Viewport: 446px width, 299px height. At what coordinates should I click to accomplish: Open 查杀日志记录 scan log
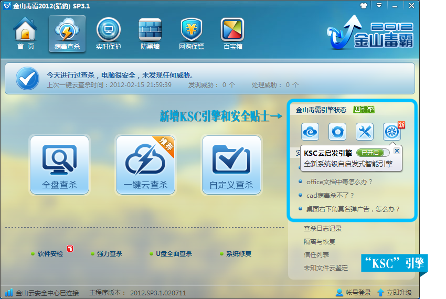click(323, 228)
